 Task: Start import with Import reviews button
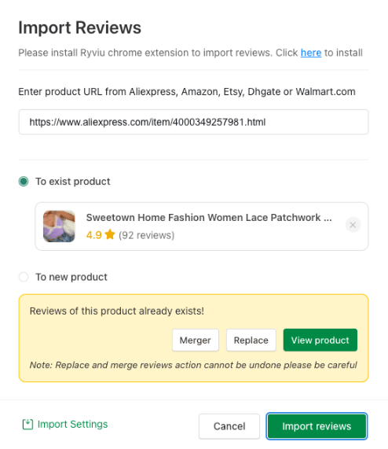click(x=317, y=426)
